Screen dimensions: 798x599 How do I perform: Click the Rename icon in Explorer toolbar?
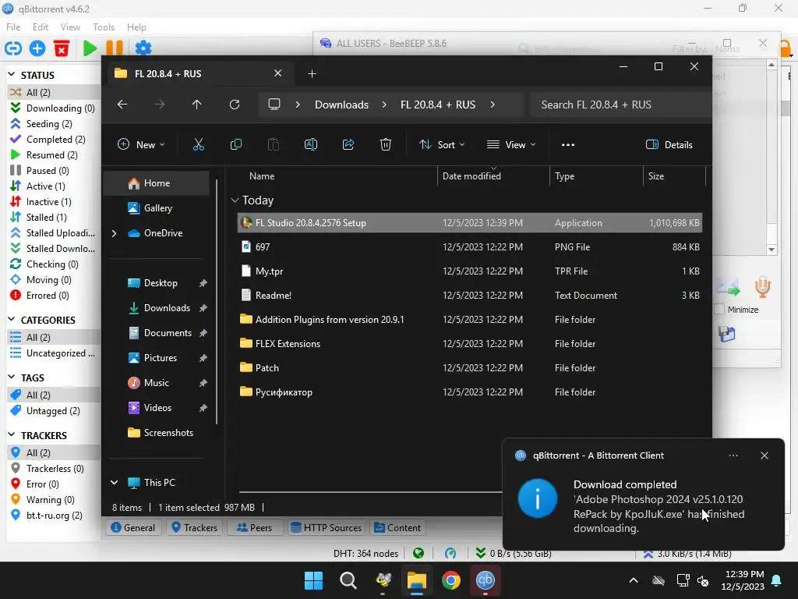click(x=311, y=144)
